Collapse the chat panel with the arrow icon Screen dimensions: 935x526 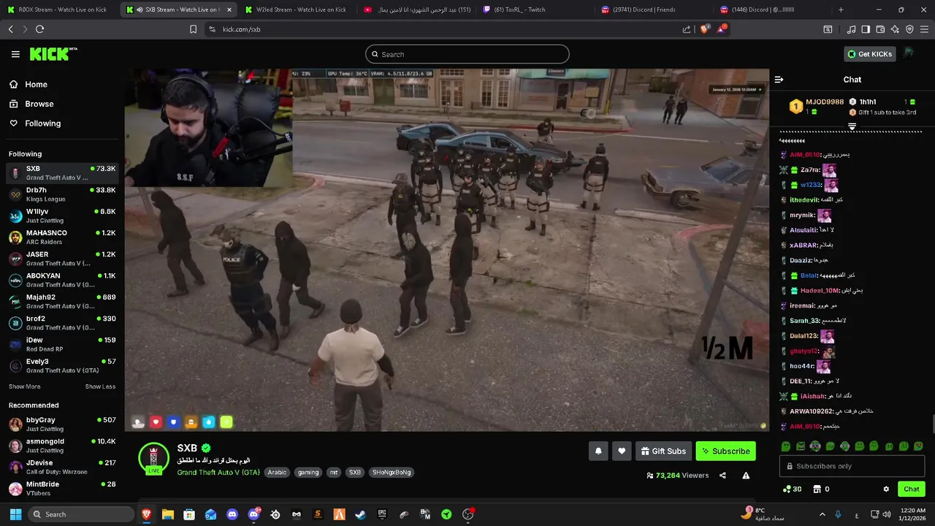pyautogui.click(x=779, y=80)
